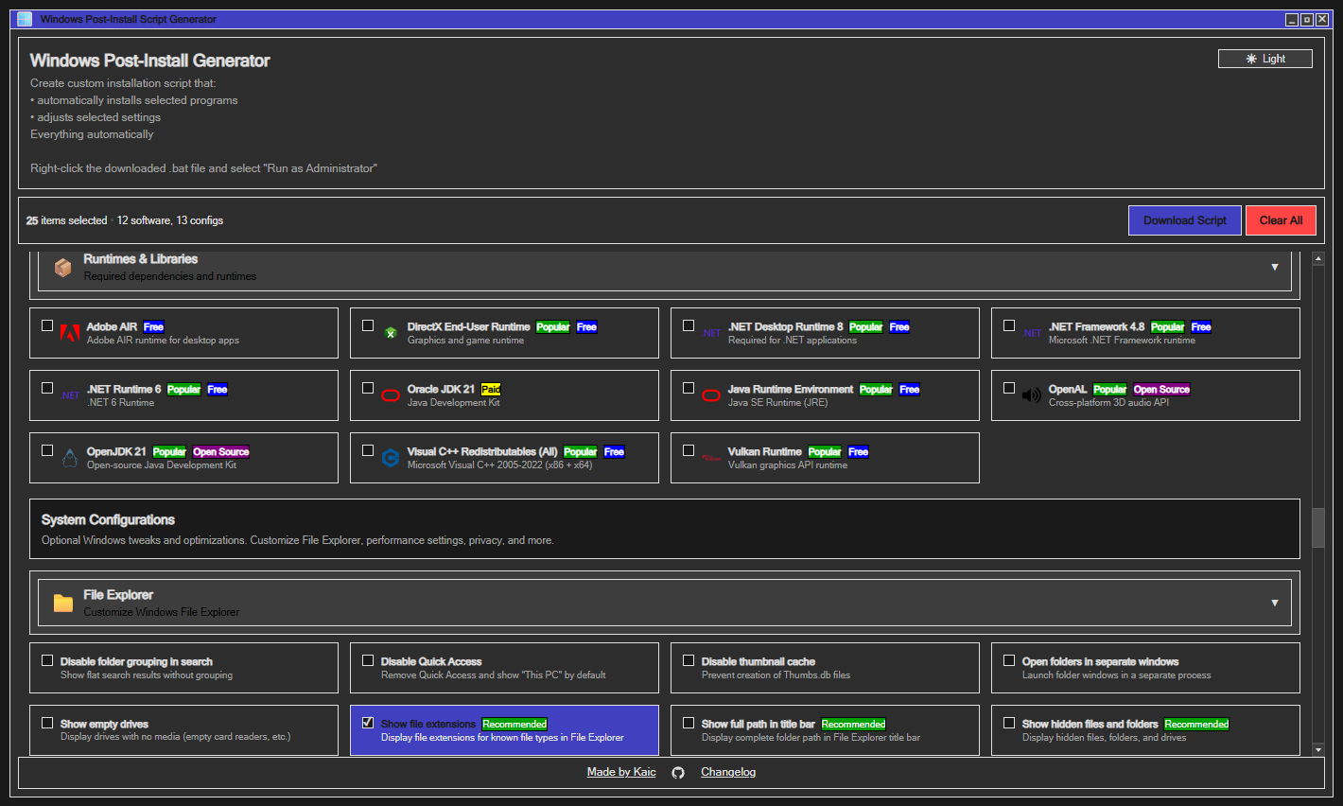
Task: Enable the Disable Quick Access tweak
Action: [x=368, y=659]
